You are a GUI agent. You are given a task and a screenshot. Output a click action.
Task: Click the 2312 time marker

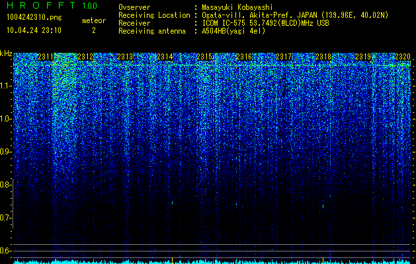click(85, 57)
